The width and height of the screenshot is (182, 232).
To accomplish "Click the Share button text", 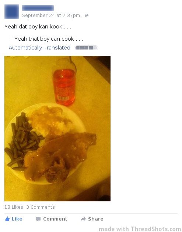I will pos(96,219).
